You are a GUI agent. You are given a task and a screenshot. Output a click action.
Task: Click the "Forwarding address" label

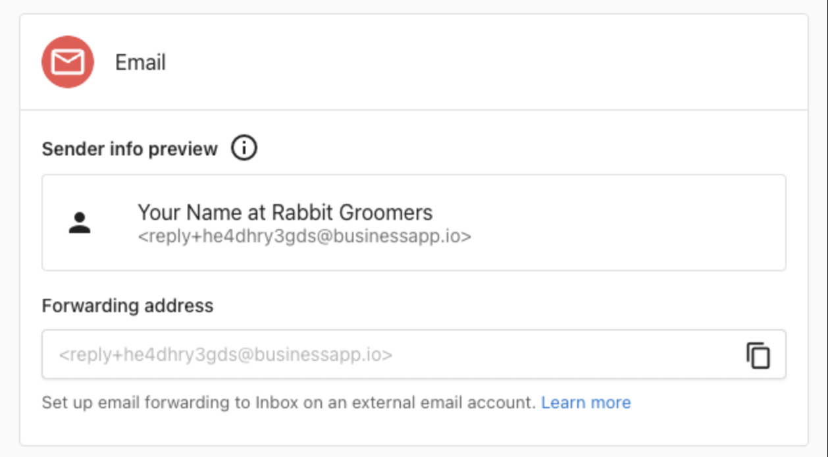click(128, 306)
